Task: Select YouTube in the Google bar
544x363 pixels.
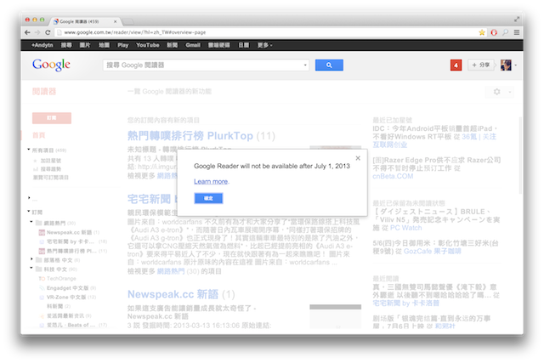Action: tap(147, 44)
